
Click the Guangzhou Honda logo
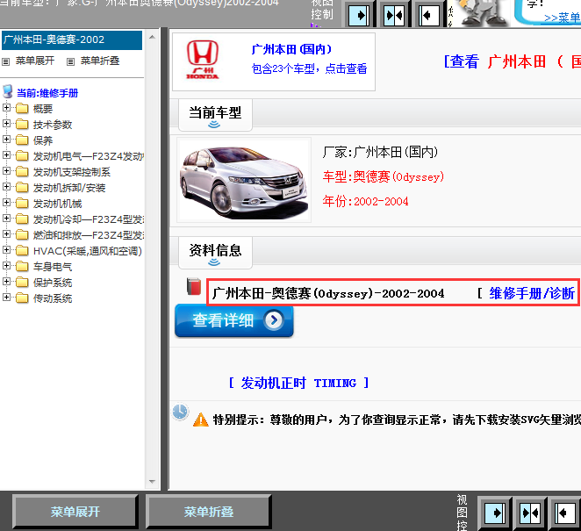click(x=203, y=60)
